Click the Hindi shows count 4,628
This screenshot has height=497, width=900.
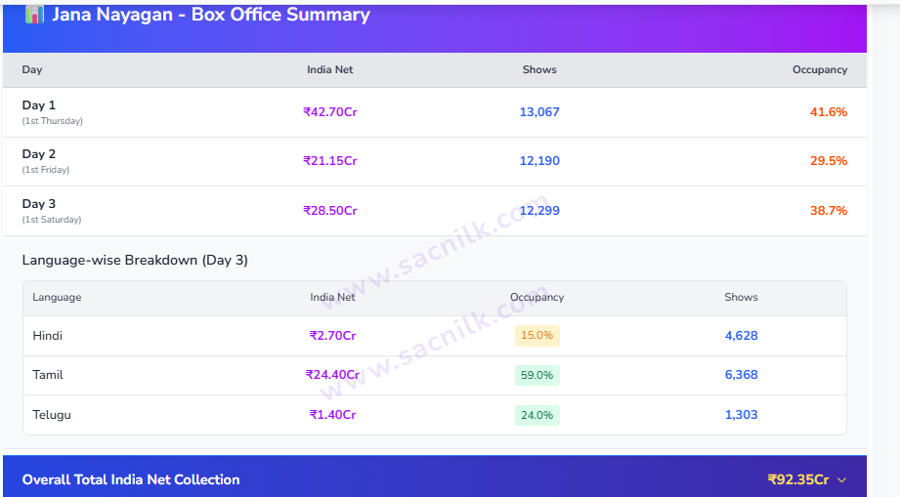tap(741, 335)
